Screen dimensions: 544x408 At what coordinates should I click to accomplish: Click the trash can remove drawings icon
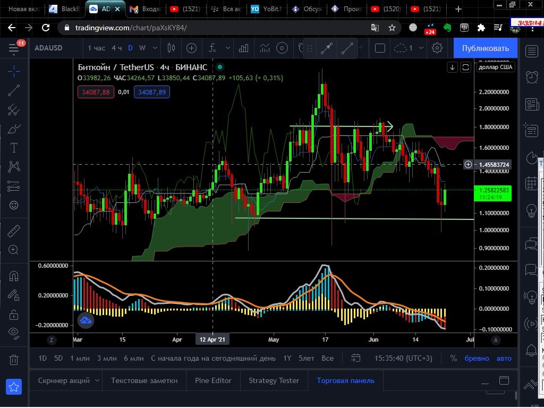14,360
